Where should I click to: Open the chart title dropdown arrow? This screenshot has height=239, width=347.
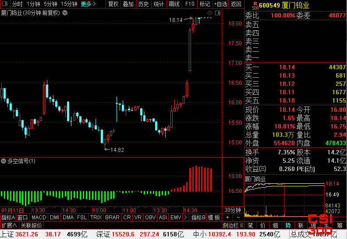[65, 13]
